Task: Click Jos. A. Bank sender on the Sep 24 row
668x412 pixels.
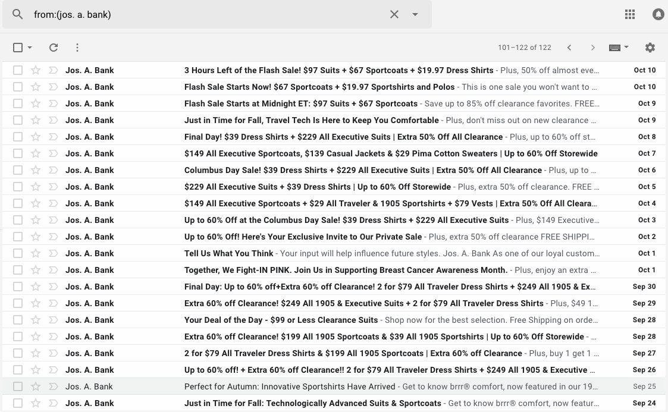Action: point(89,403)
